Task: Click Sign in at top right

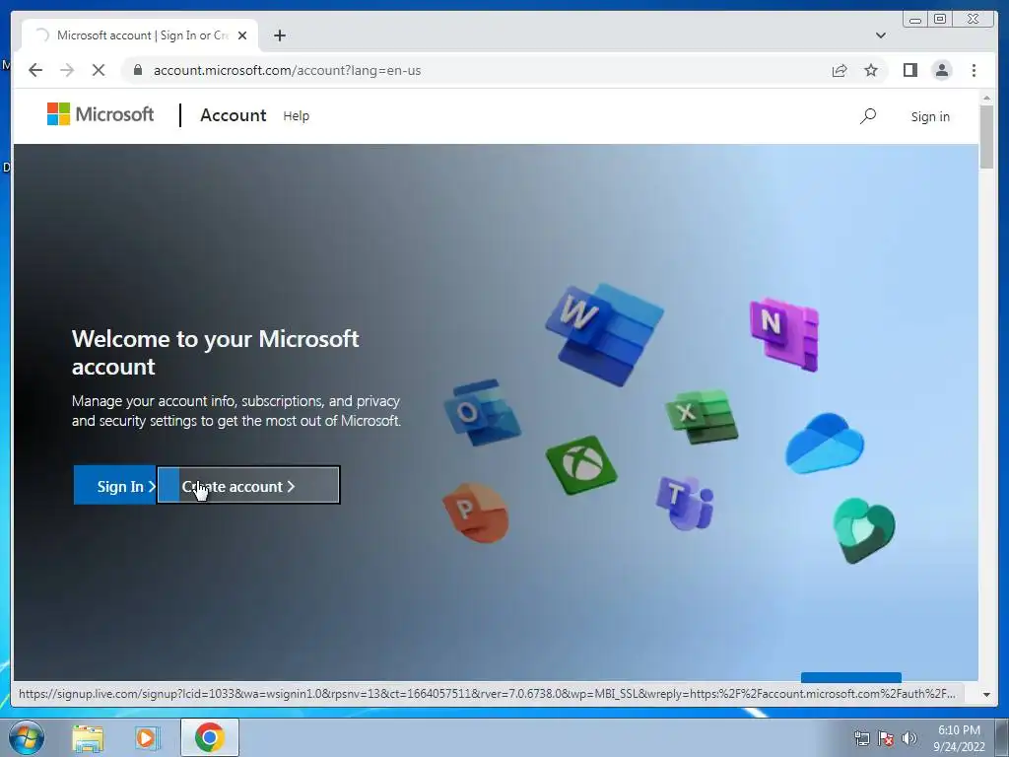Action: click(930, 116)
